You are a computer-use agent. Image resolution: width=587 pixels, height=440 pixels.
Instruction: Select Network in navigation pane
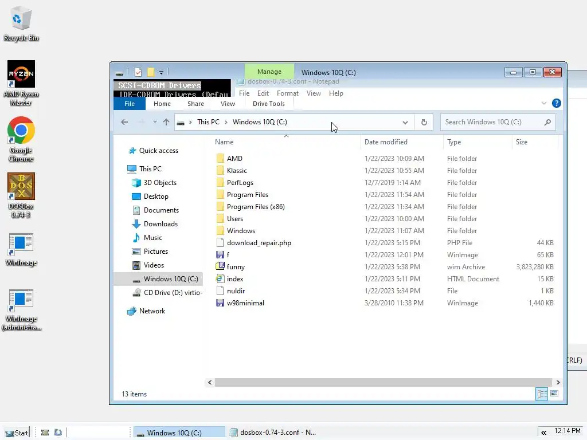pyautogui.click(x=152, y=311)
